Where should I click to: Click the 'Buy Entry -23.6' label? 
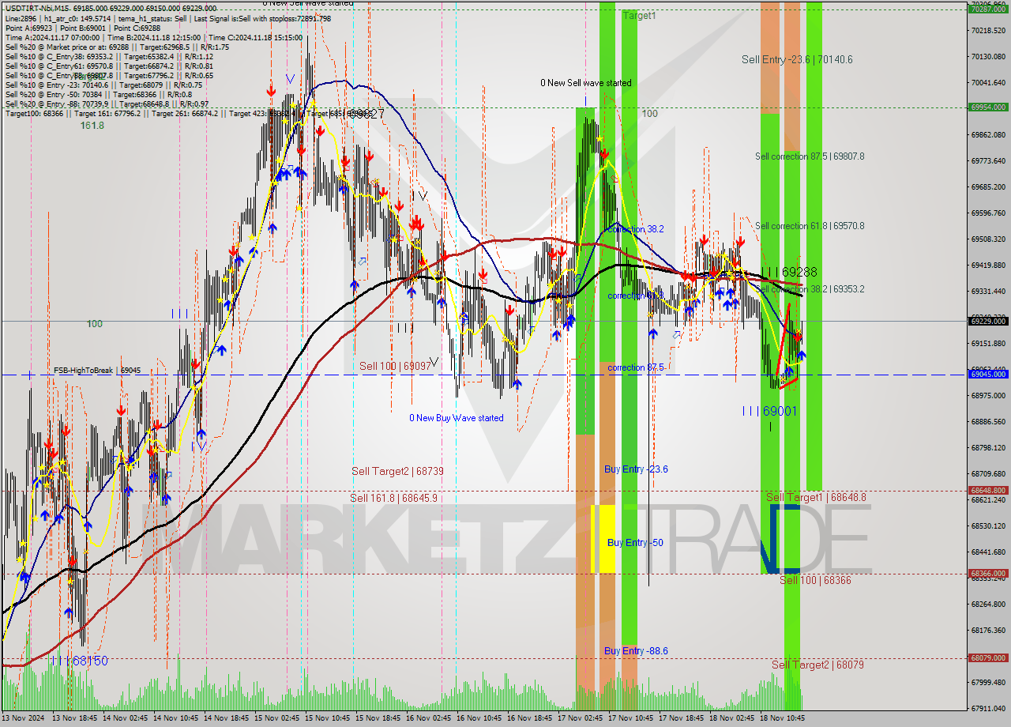tap(636, 469)
